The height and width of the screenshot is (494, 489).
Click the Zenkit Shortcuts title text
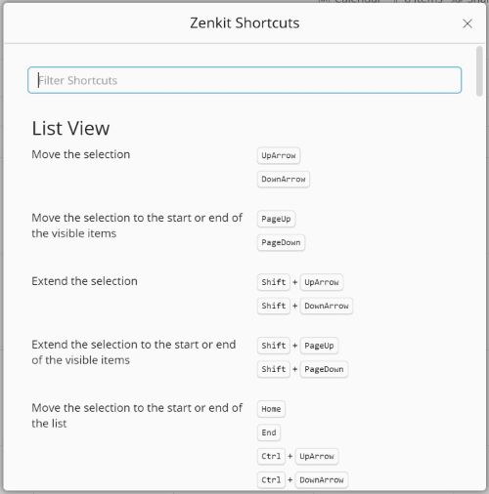pyautogui.click(x=244, y=23)
